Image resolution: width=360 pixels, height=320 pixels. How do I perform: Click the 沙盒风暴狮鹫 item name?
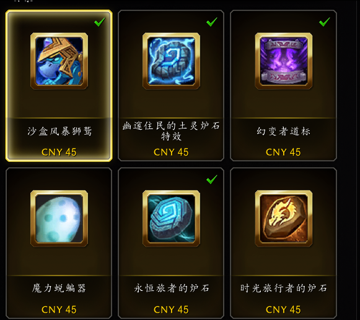[x=59, y=132]
